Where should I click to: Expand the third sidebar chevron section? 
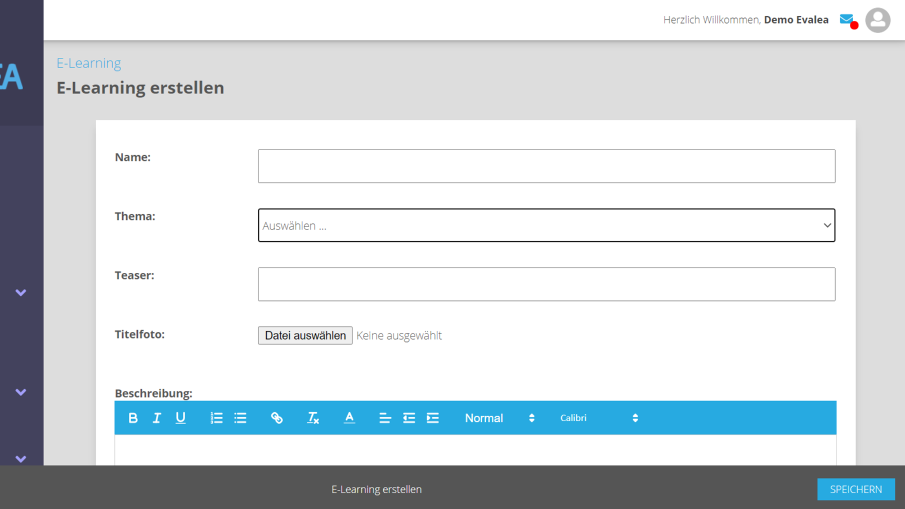point(21,459)
